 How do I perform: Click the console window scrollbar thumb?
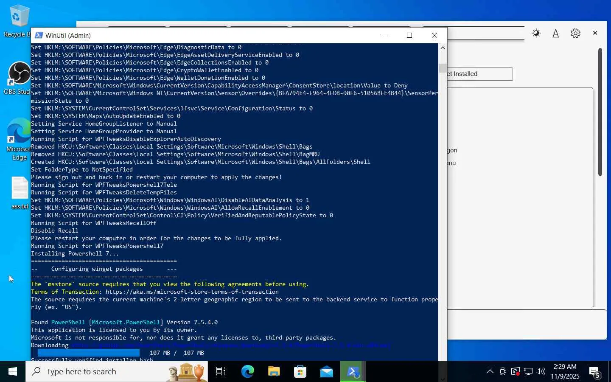[x=443, y=68]
